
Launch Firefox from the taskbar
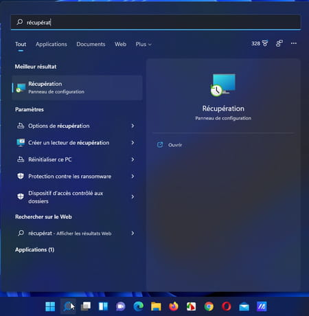[174, 306]
